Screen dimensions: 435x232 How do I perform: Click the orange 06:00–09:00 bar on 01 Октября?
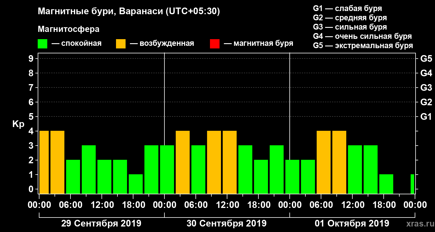point(324,162)
